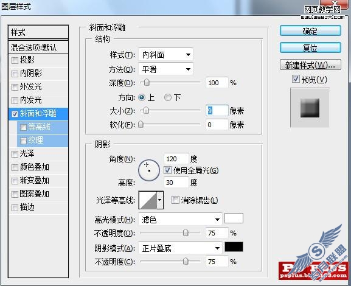Click the 确定 OK button

tap(310, 31)
